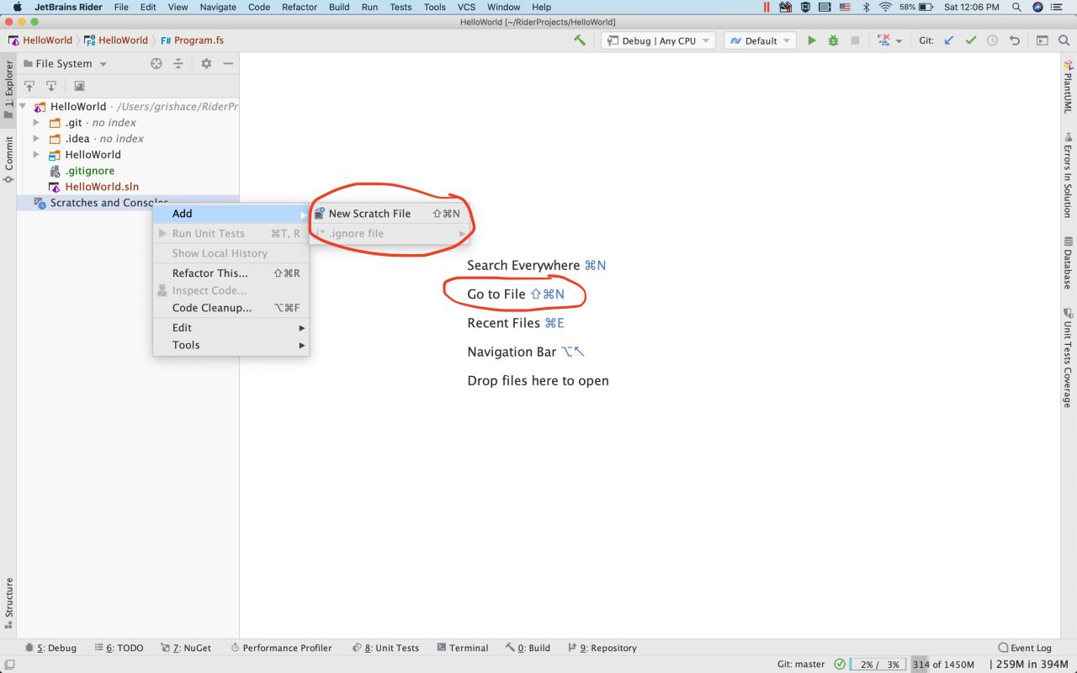Toggle the Database side panel

click(1068, 263)
